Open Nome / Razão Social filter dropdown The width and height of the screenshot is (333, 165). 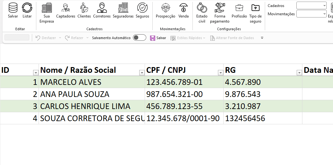(142, 73)
